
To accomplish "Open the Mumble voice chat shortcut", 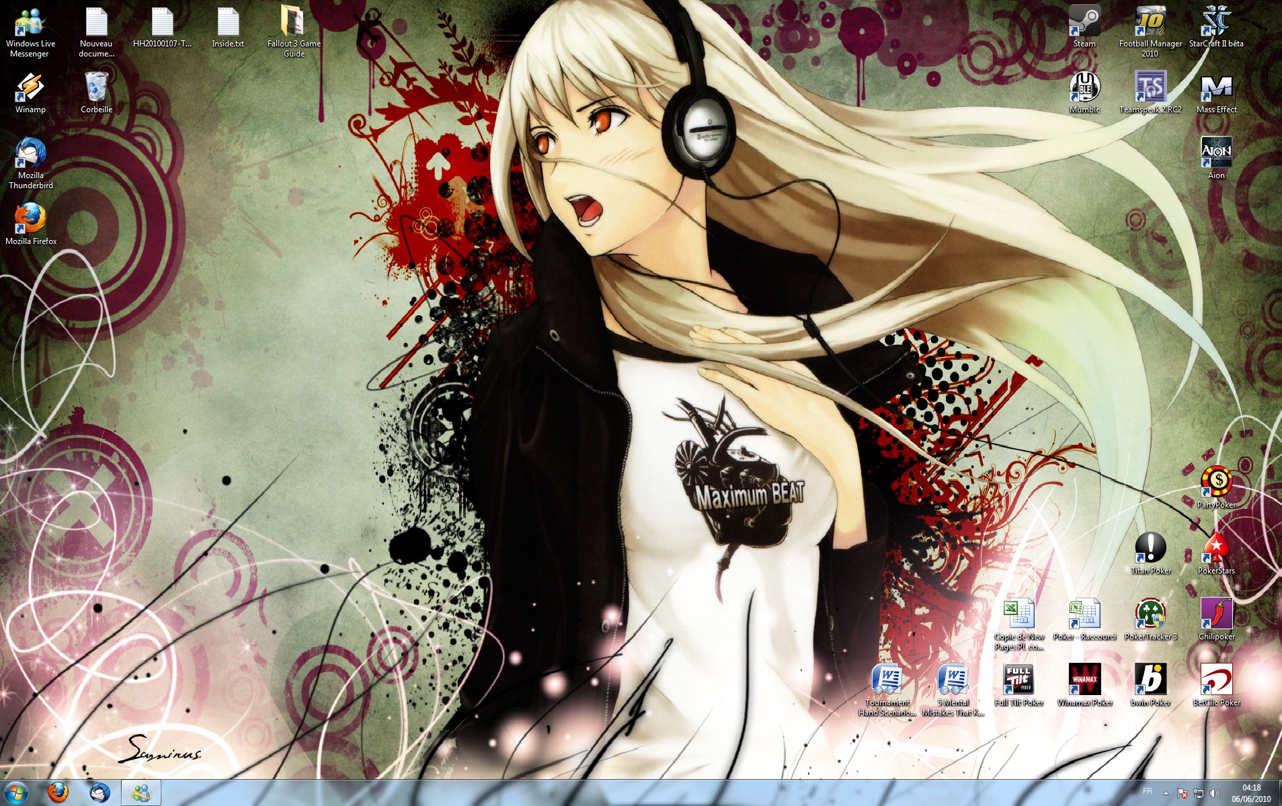I will click(x=1084, y=93).
